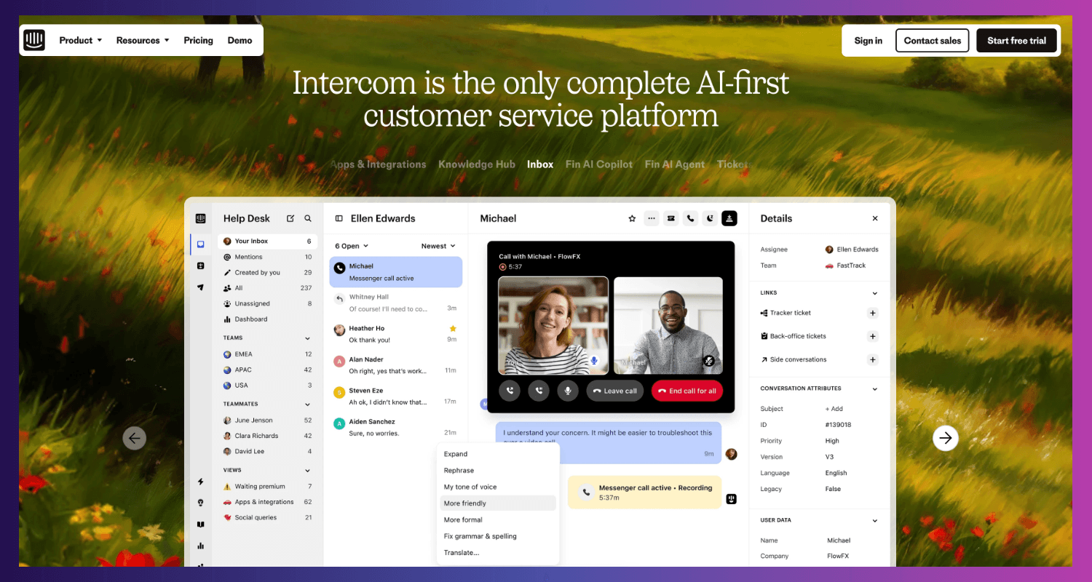Viewport: 1092px width, 582px height.
Task: Open the Outbound paper plane icon
Action: [x=200, y=287]
